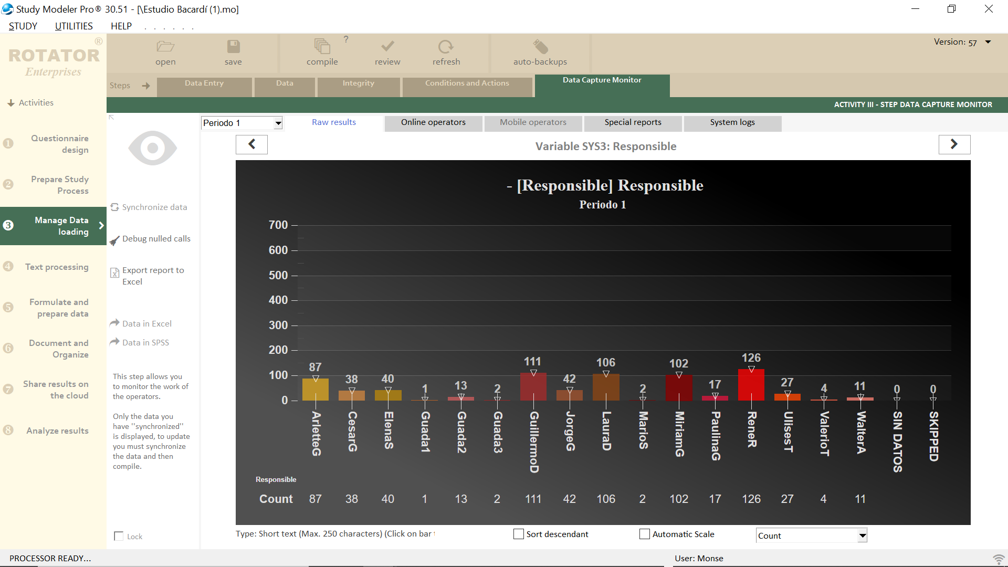Save the current study
Screen dimensions: 1008x567
click(x=233, y=51)
